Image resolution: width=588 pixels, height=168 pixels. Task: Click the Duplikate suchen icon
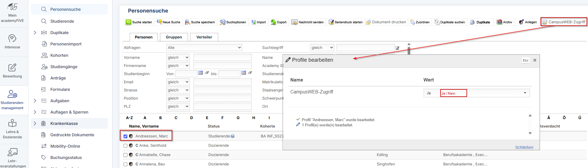coord(436,22)
